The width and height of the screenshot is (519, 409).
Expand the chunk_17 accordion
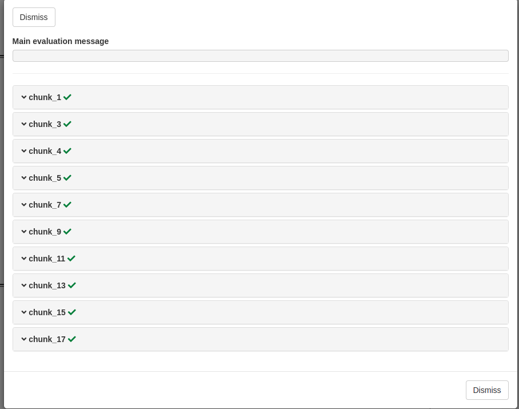tap(24, 339)
